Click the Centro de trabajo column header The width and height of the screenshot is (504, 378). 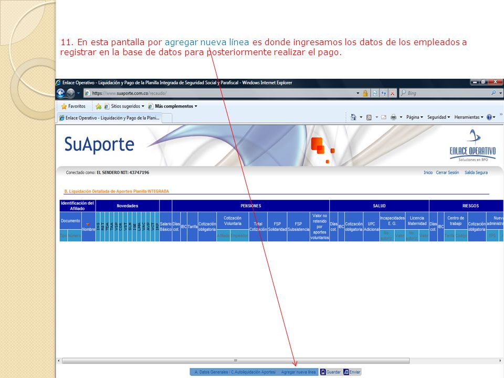tap(456, 220)
